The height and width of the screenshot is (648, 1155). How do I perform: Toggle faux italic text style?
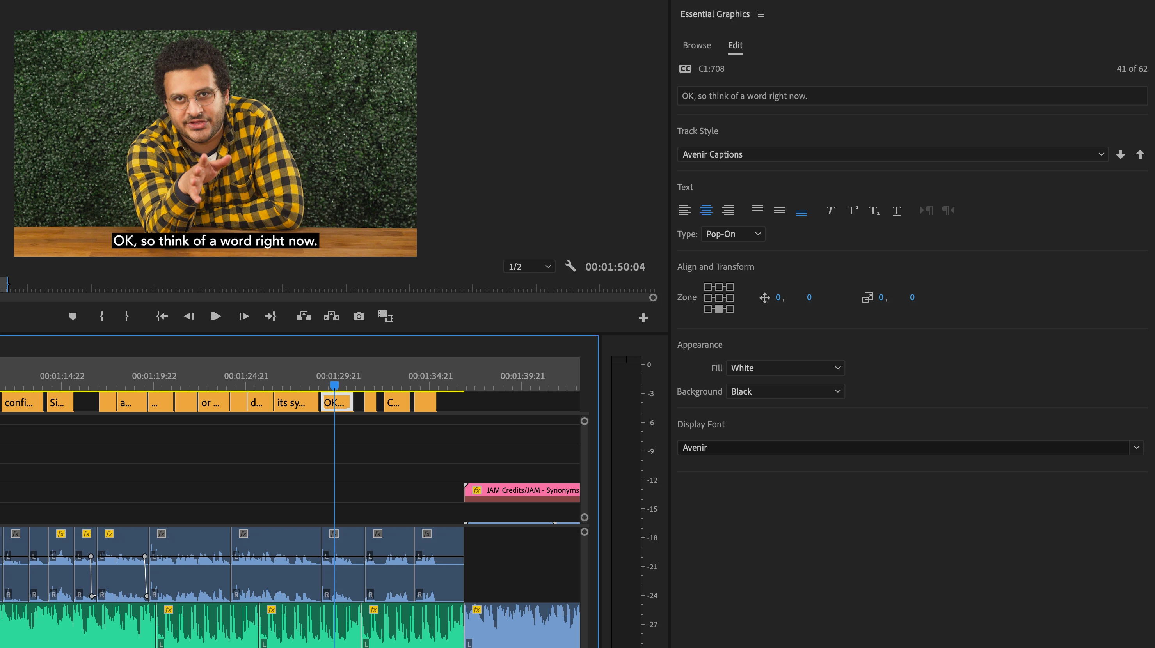830,211
